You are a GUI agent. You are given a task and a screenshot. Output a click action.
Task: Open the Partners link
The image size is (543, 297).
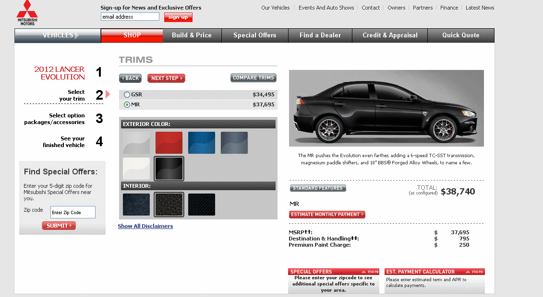pyautogui.click(x=423, y=8)
